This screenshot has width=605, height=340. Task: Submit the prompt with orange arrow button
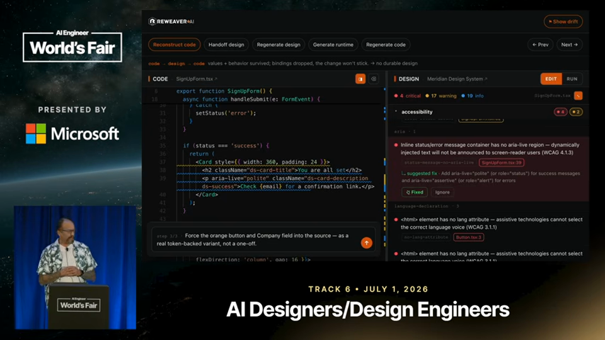(367, 243)
